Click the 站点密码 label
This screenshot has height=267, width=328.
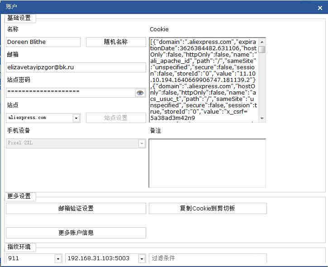click(x=19, y=80)
